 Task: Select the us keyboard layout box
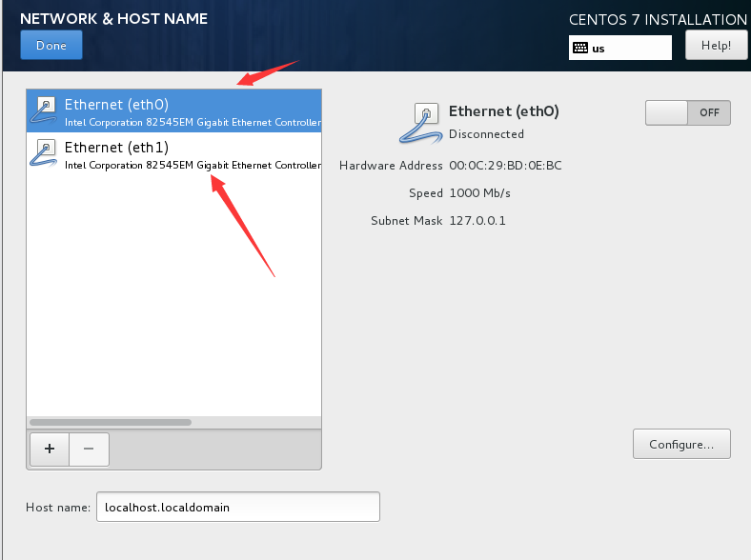pos(619,48)
